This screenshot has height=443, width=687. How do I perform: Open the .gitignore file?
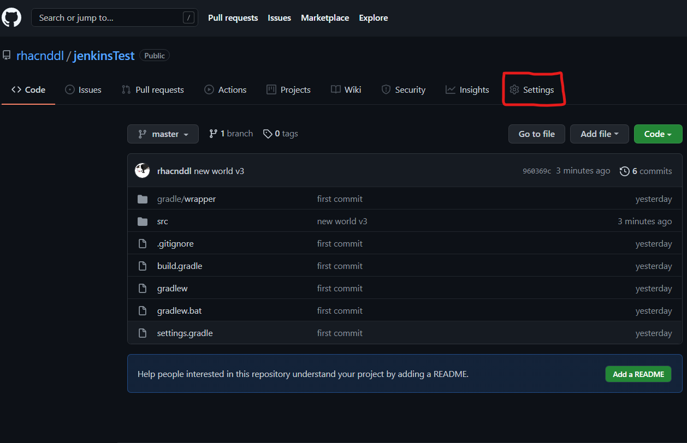175,244
